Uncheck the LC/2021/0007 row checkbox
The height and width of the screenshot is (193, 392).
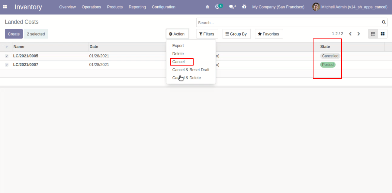coord(7,65)
